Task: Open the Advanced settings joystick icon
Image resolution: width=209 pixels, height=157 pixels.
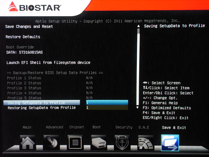Action: pos(51,143)
